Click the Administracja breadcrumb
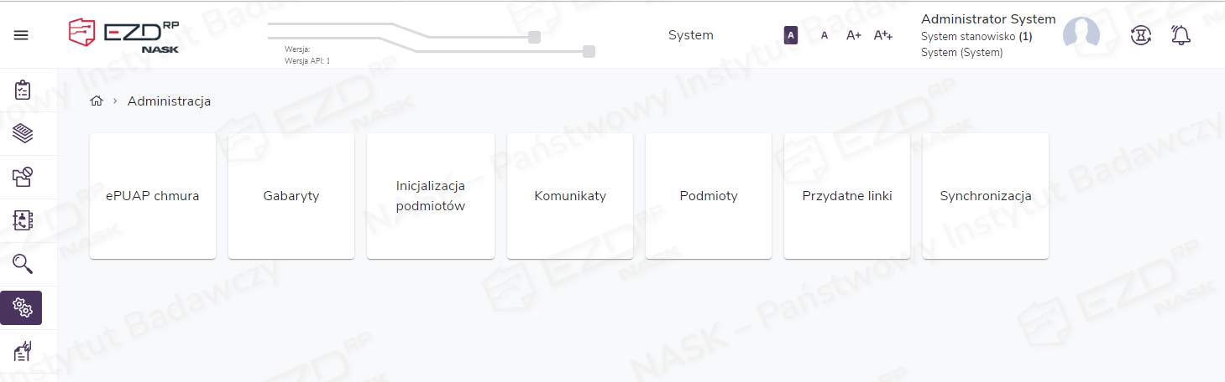The width and height of the screenshot is (1225, 382). point(169,101)
